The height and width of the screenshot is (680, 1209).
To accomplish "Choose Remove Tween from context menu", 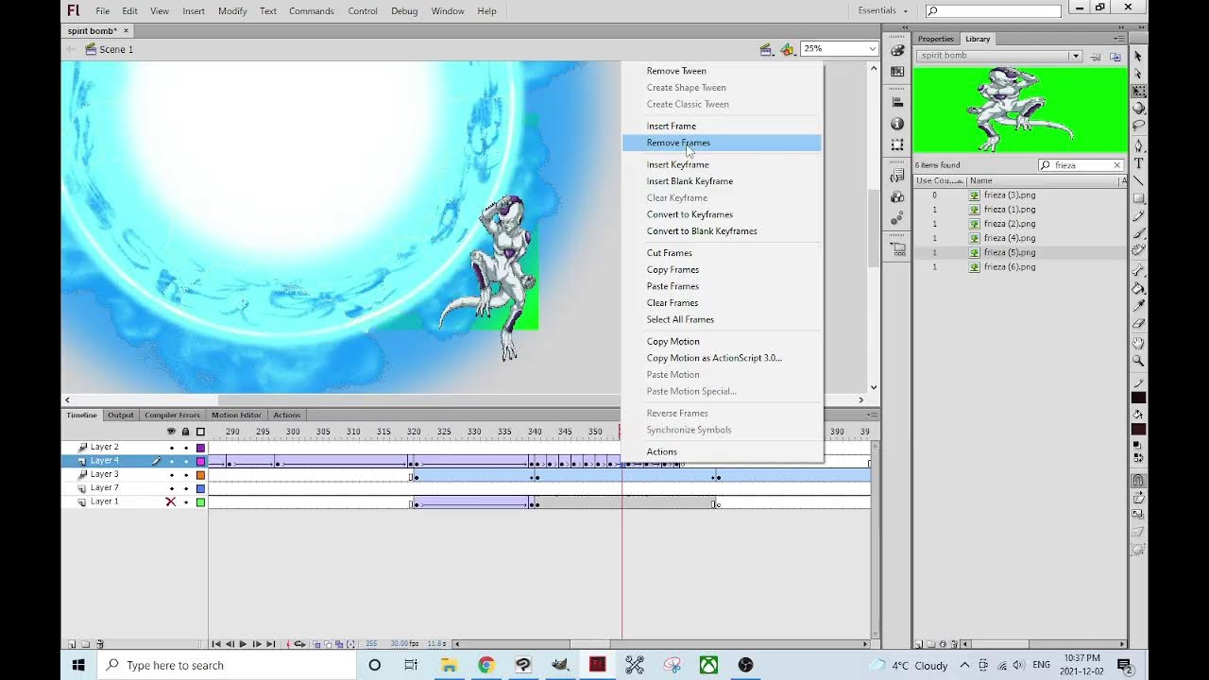I will [676, 71].
